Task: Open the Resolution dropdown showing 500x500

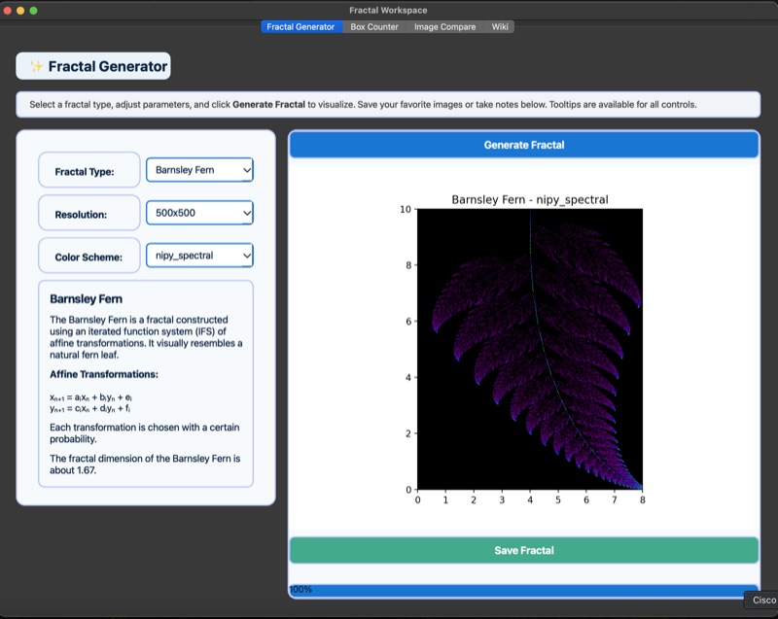Action: [199, 213]
